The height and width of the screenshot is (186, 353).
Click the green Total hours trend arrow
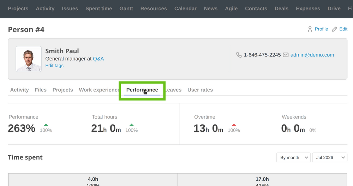point(131,125)
